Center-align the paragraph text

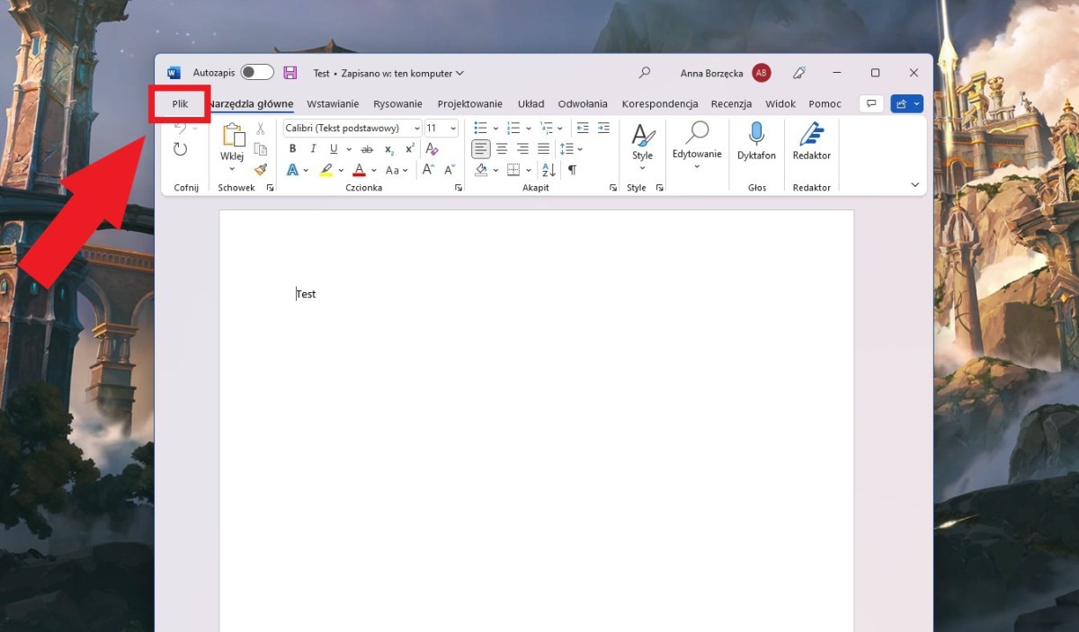click(x=502, y=149)
